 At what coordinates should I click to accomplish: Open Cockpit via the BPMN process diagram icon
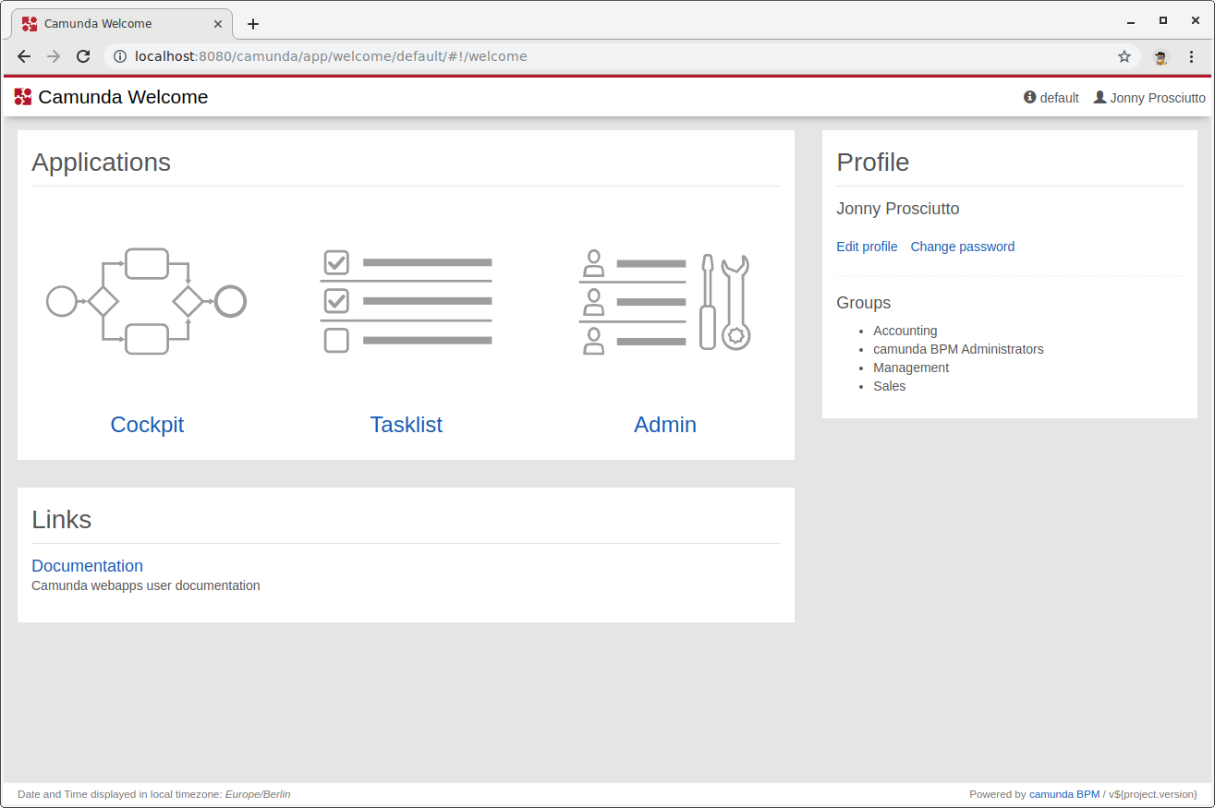[147, 301]
